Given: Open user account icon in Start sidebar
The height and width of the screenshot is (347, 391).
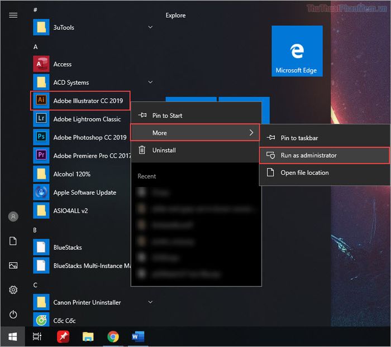Looking at the screenshot, I should pos(13,216).
